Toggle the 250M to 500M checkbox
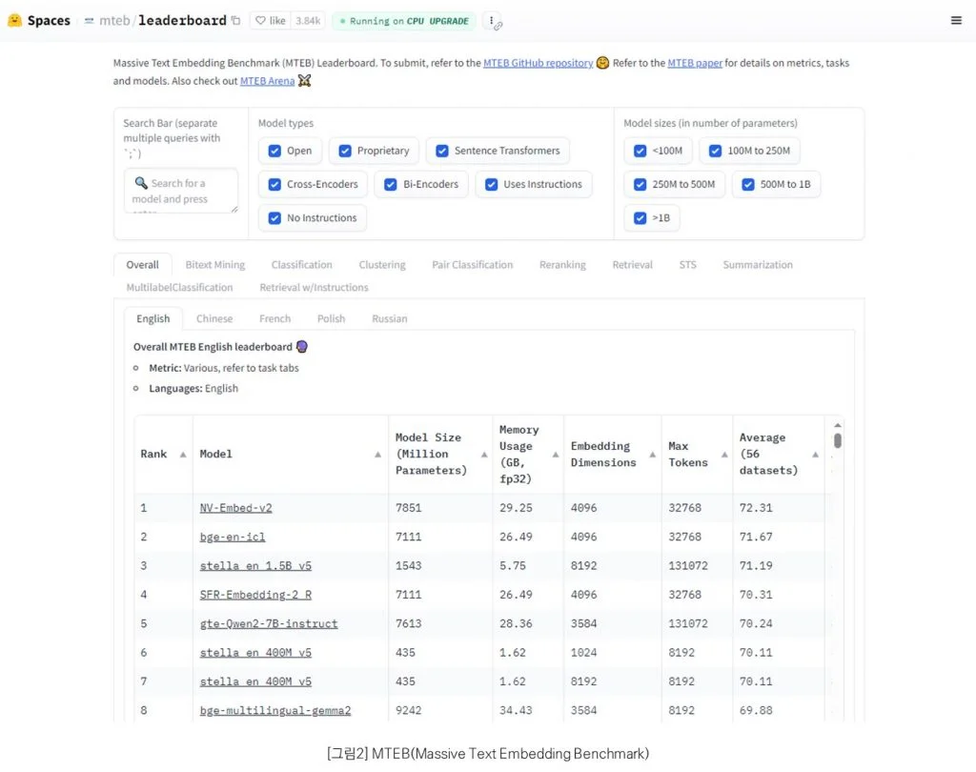The image size is (976, 772). point(640,184)
